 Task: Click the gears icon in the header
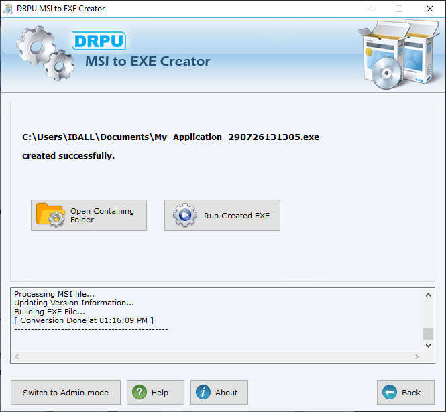tap(45, 53)
